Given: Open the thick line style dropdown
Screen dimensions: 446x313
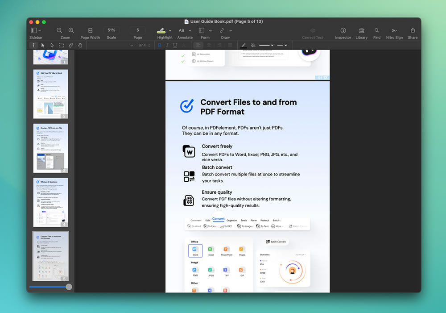Looking at the screenshot, I should tap(266, 45).
